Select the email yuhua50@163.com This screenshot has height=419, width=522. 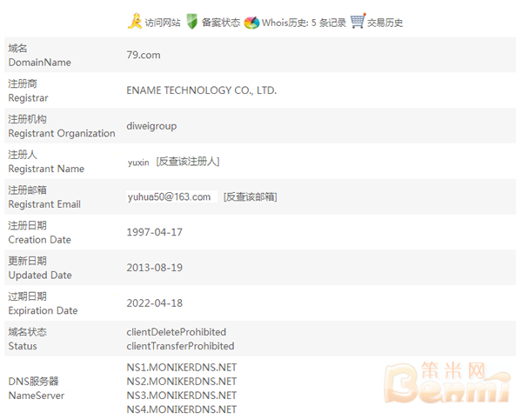(169, 196)
